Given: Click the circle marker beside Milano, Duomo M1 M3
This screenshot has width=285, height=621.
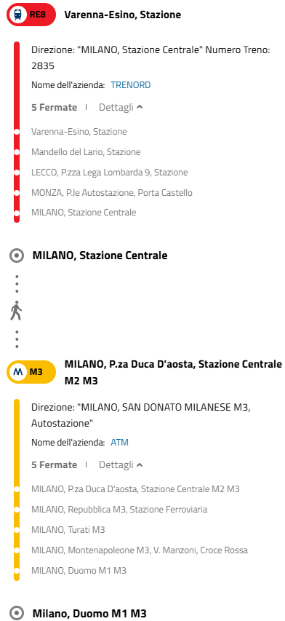Looking at the screenshot, I should tap(17, 614).
